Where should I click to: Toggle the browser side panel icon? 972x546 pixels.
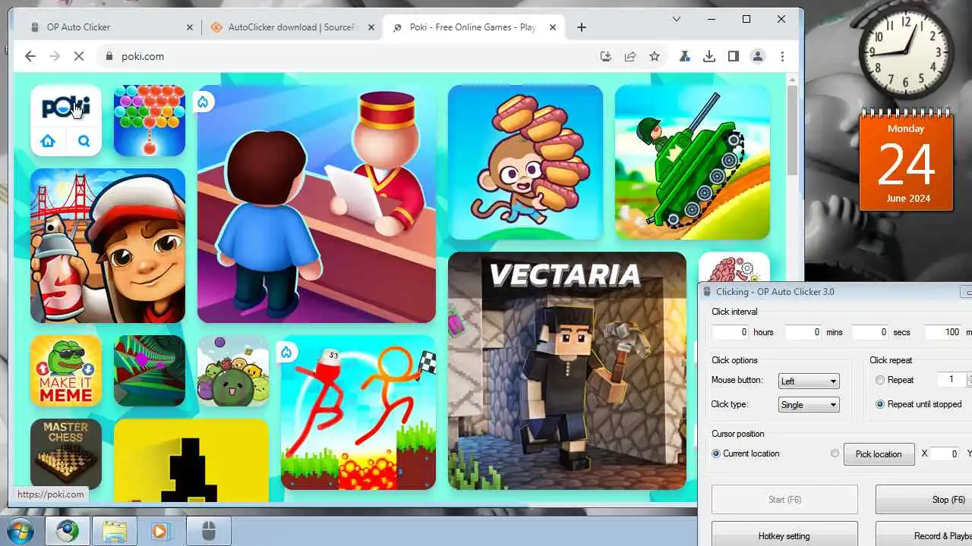[734, 56]
